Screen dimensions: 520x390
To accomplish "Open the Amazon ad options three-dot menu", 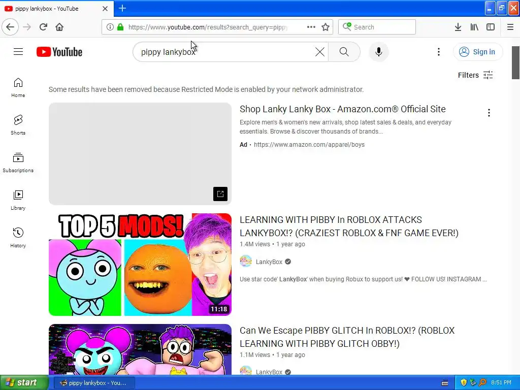I will [489, 113].
